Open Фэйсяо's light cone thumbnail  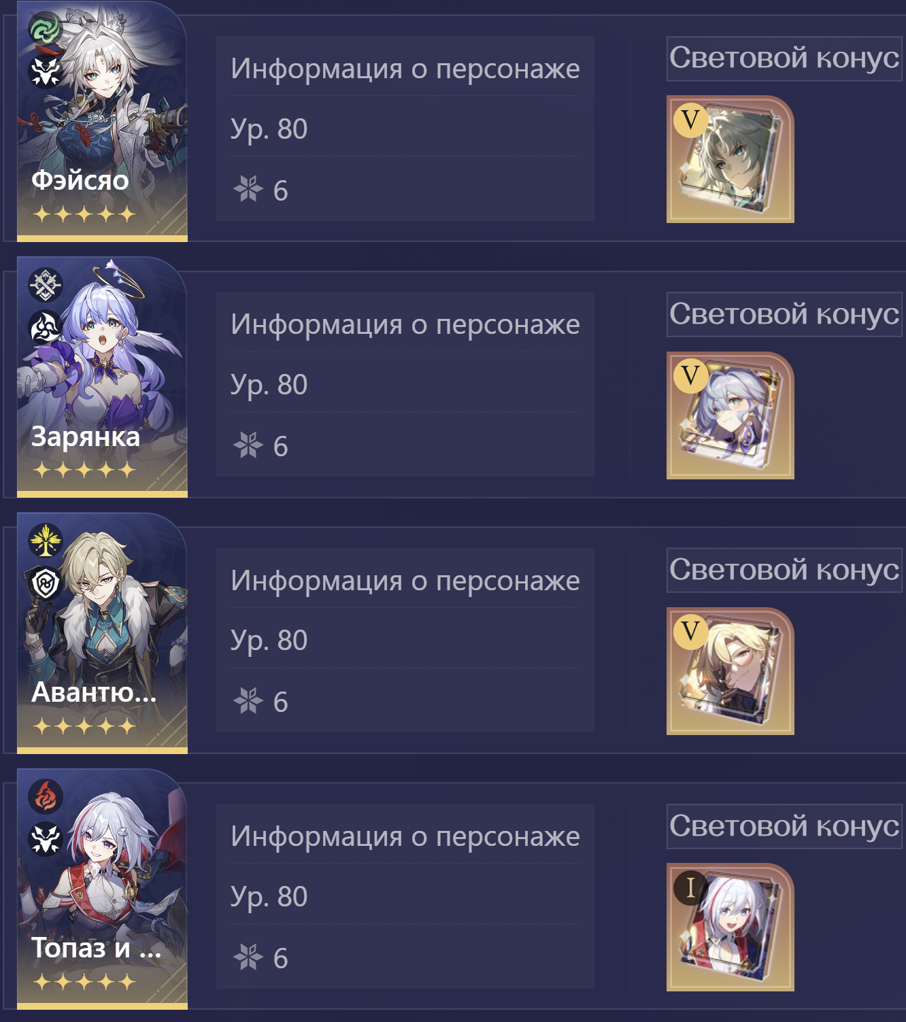[x=731, y=159]
